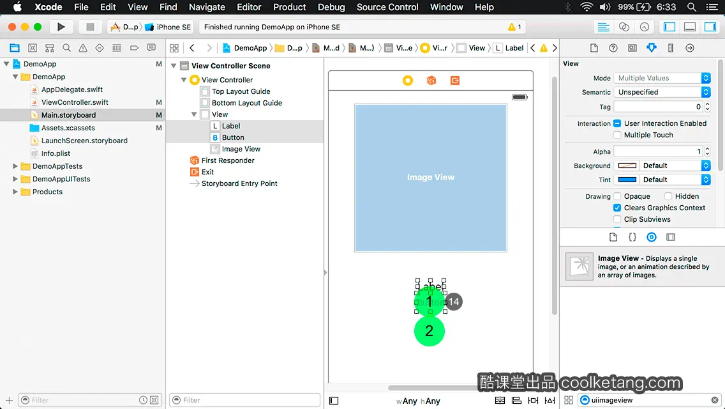Click the Background color swatch
The height and width of the screenshot is (409, 725).
627,166
